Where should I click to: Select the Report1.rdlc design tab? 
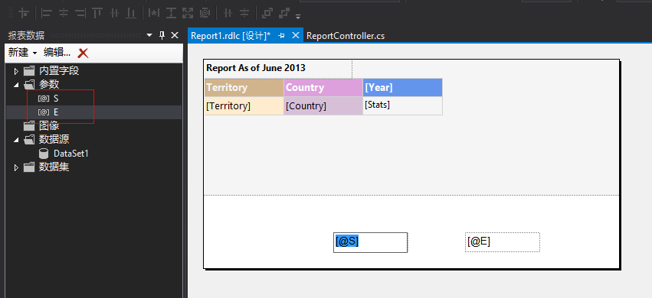[x=231, y=36]
